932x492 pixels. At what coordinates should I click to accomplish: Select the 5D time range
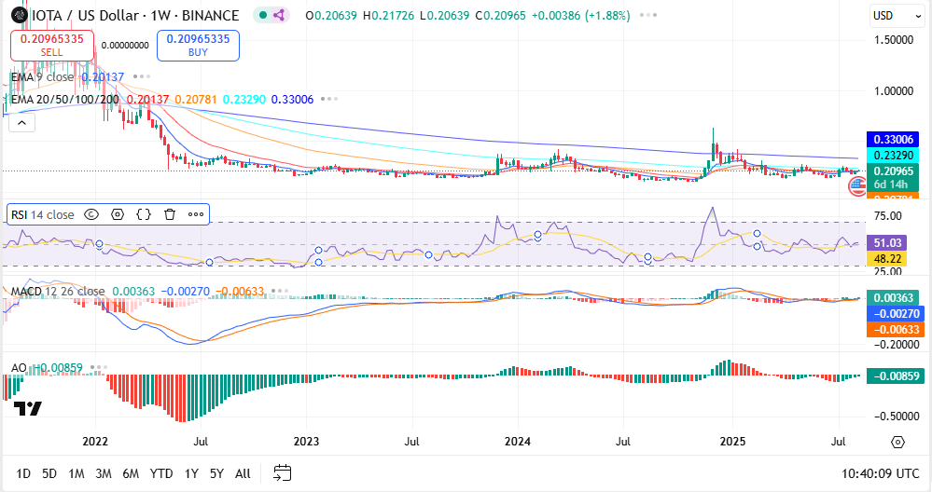coord(49,473)
